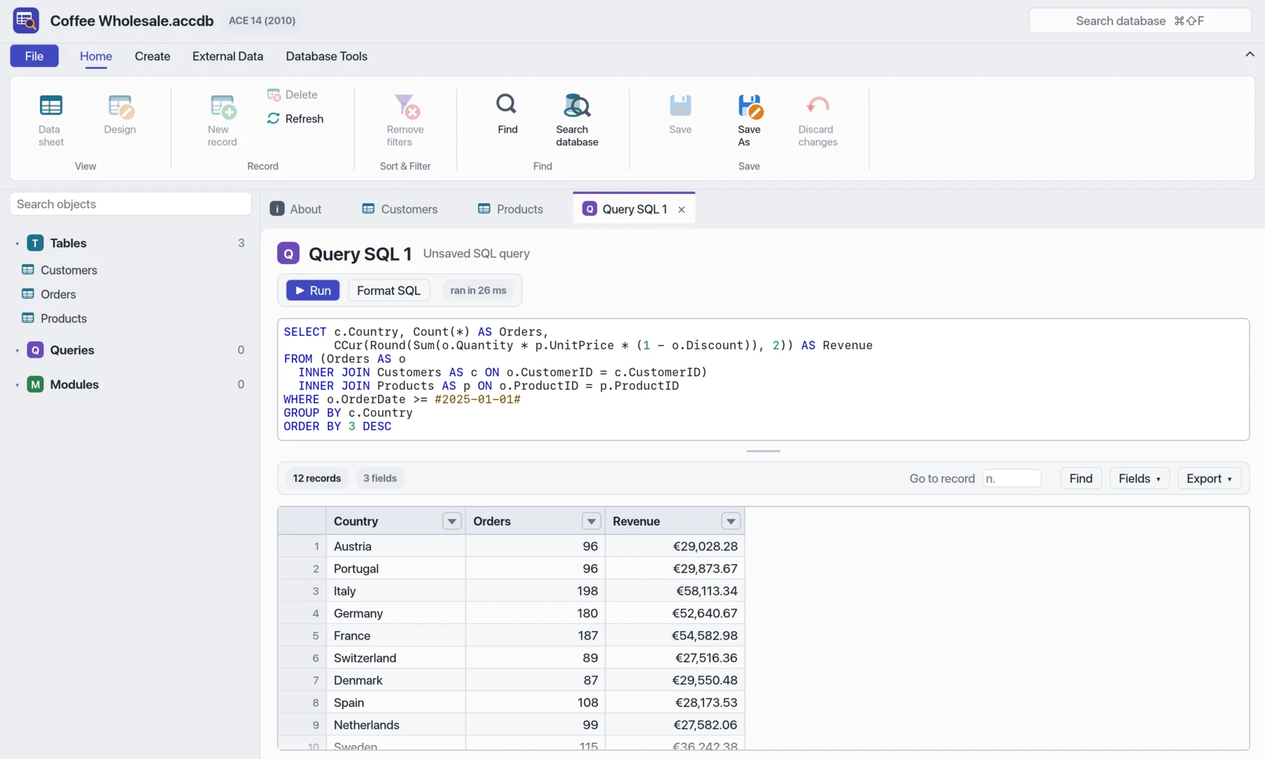Collapse the Queries group
Screen dimensions: 1265x759
tap(17, 351)
